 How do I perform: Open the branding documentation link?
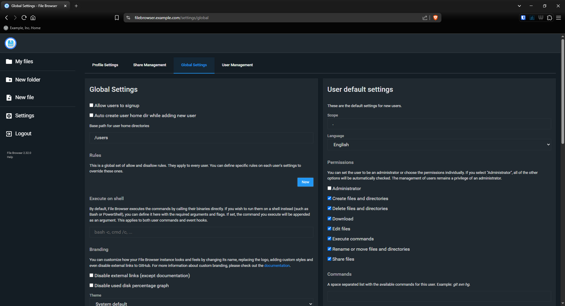277,265
